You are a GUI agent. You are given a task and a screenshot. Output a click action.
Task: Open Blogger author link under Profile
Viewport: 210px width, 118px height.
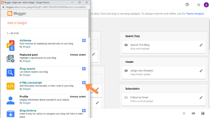(27, 103)
